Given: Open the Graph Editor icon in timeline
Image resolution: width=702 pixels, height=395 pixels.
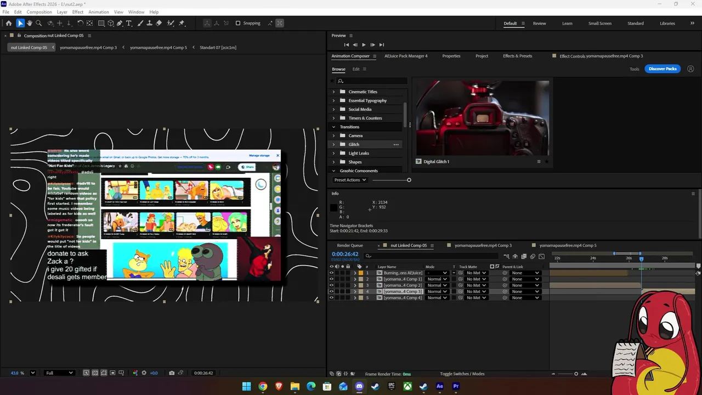Looking at the screenshot, I should coord(542,256).
